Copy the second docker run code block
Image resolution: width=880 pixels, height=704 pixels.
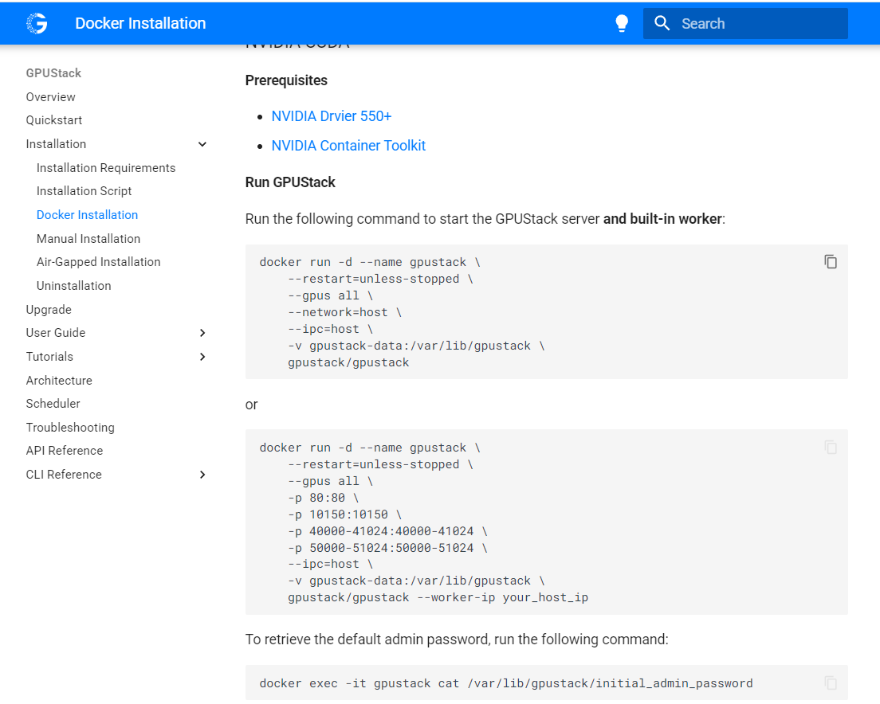(x=831, y=448)
